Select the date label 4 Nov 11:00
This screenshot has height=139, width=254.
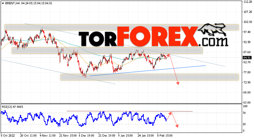coord(48,135)
